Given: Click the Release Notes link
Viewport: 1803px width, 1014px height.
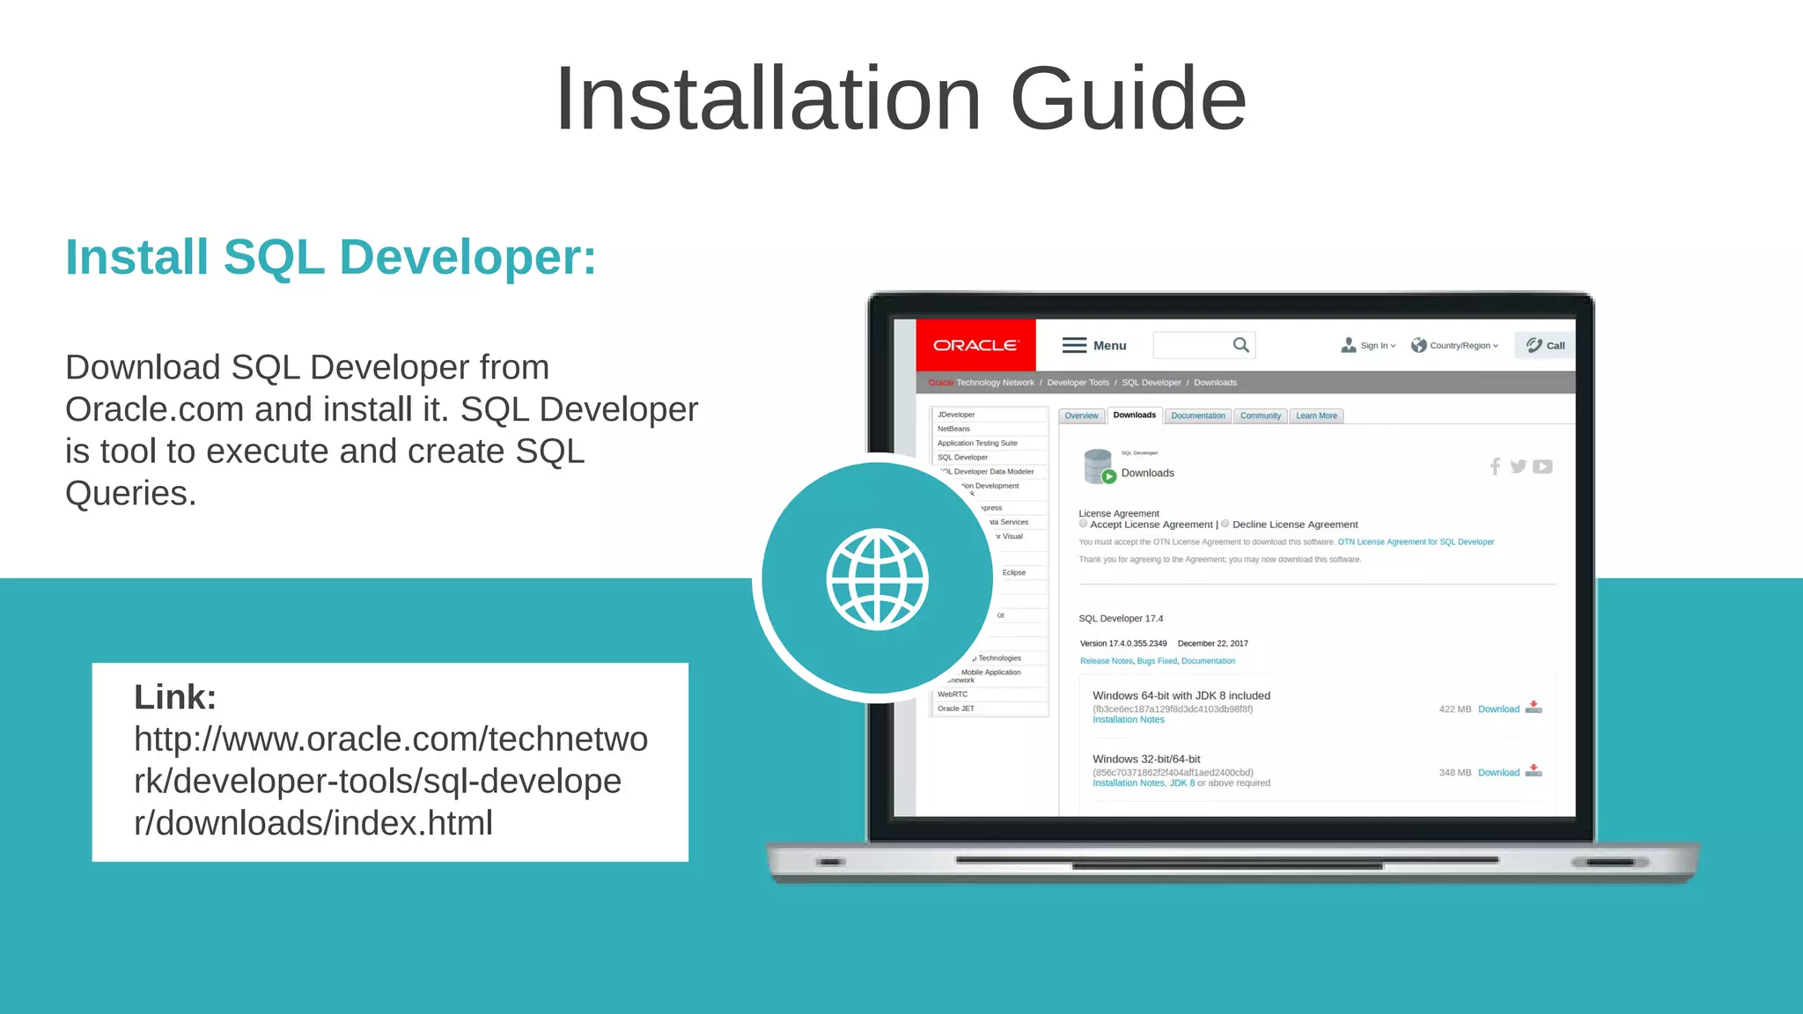Looking at the screenshot, I should 1106,661.
